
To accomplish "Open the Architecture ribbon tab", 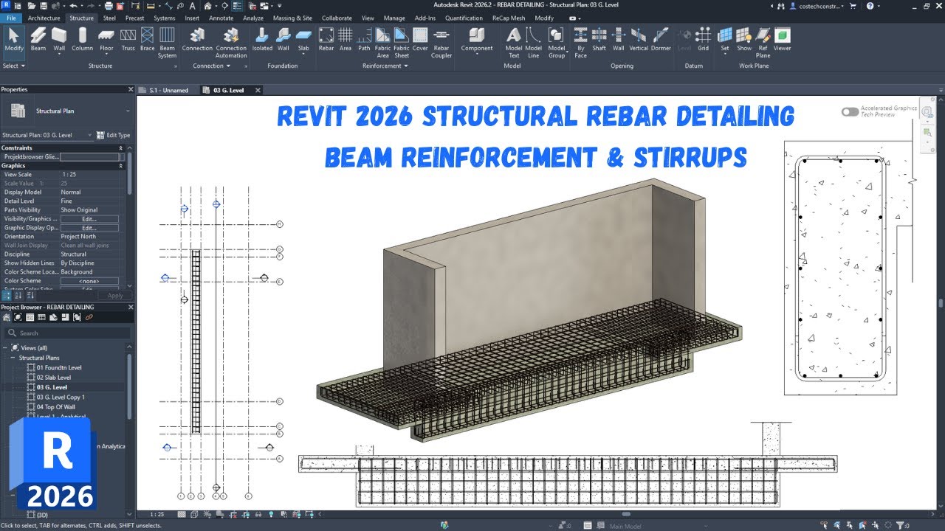I will point(44,18).
